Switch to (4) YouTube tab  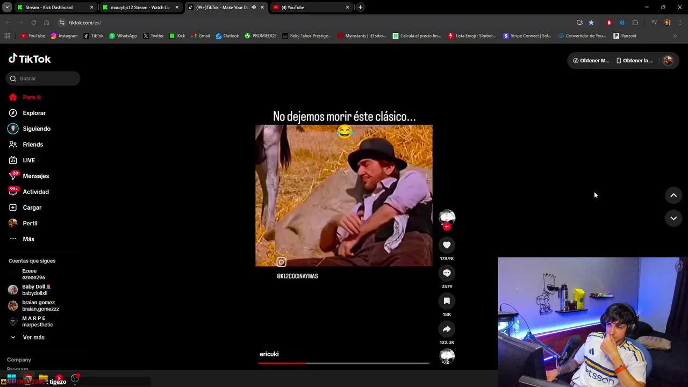pyautogui.click(x=311, y=8)
